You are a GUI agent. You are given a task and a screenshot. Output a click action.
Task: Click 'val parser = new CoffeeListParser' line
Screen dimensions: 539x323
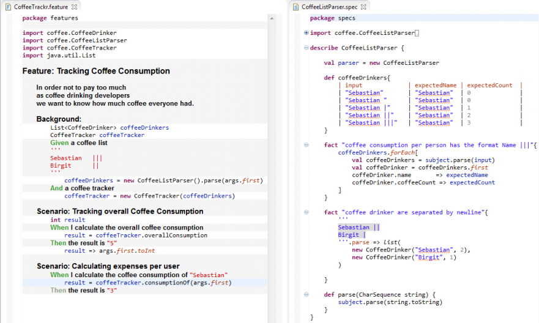click(x=382, y=63)
